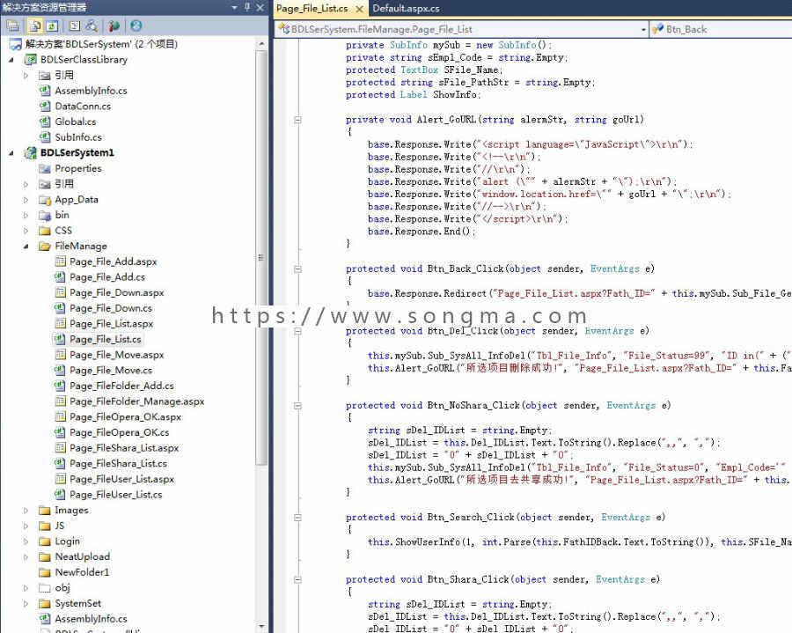Select the Properties folder
792x633 pixels.
[77, 168]
